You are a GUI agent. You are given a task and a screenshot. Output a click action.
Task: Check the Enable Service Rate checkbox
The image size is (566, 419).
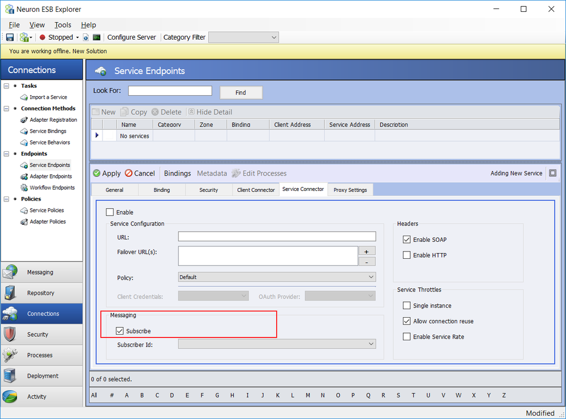tap(407, 337)
